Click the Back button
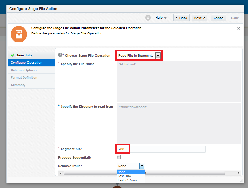Image resolution: width=248 pixels, height=188 pixels. coord(181,18)
